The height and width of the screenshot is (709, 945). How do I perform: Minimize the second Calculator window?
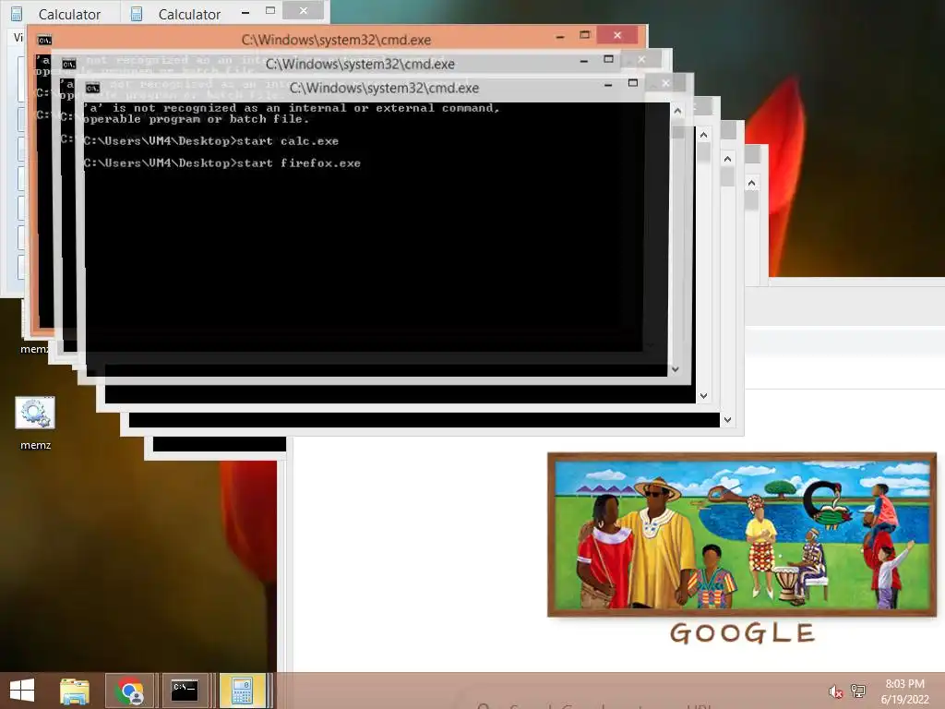pyautogui.click(x=245, y=12)
